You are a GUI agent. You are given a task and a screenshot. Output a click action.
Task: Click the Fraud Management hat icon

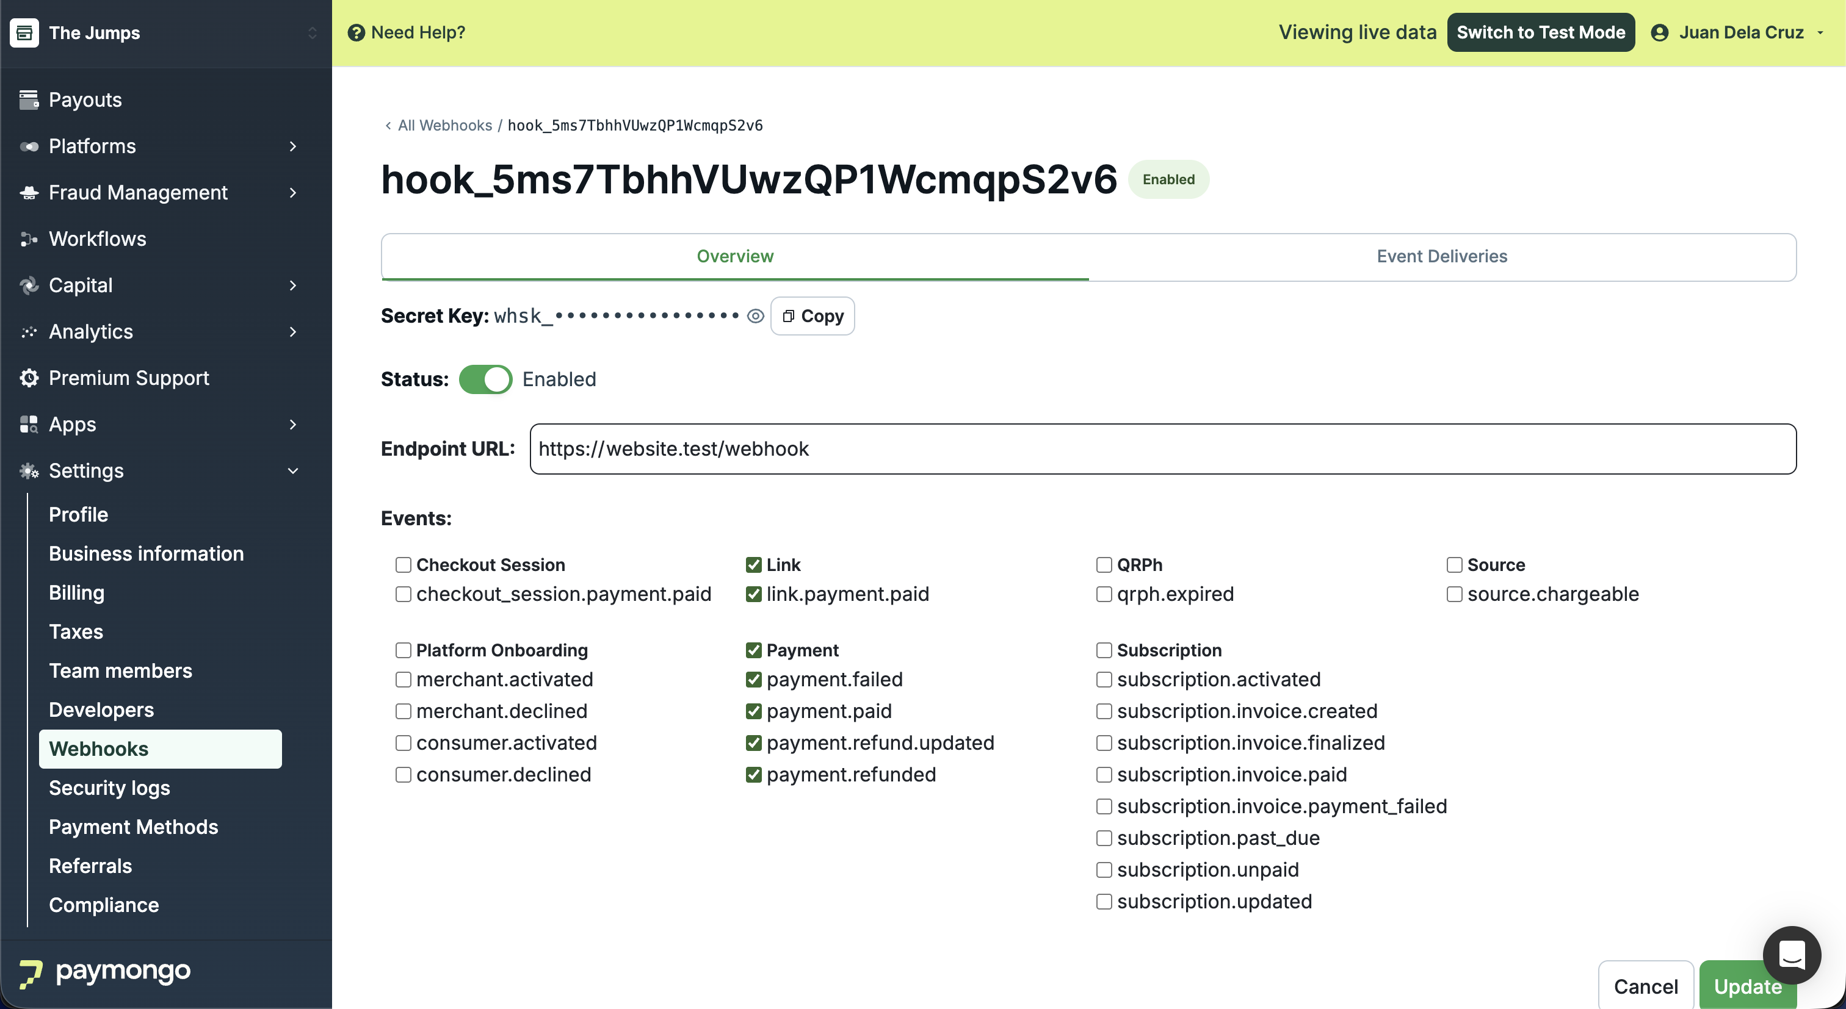pos(29,193)
